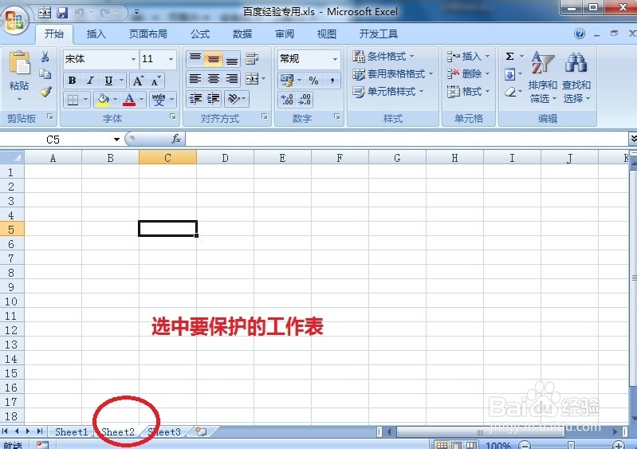
Task: Decrease font size with the small A
Action: [x=156, y=81]
